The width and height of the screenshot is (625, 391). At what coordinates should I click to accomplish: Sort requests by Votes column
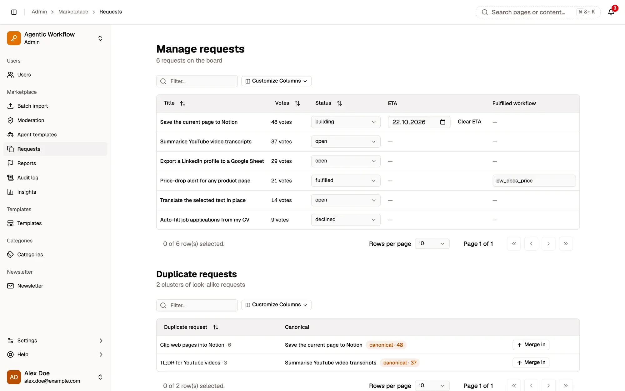[297, 103]
